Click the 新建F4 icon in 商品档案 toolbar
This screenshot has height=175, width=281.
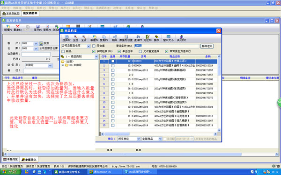(x=95, y=38)
